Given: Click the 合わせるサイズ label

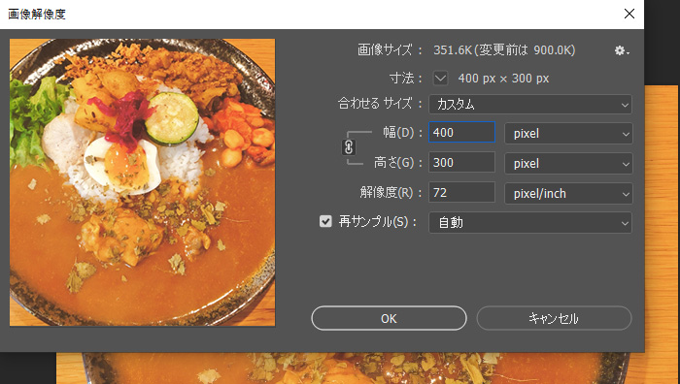Looking at the screenshot, I should click(380, 104).
